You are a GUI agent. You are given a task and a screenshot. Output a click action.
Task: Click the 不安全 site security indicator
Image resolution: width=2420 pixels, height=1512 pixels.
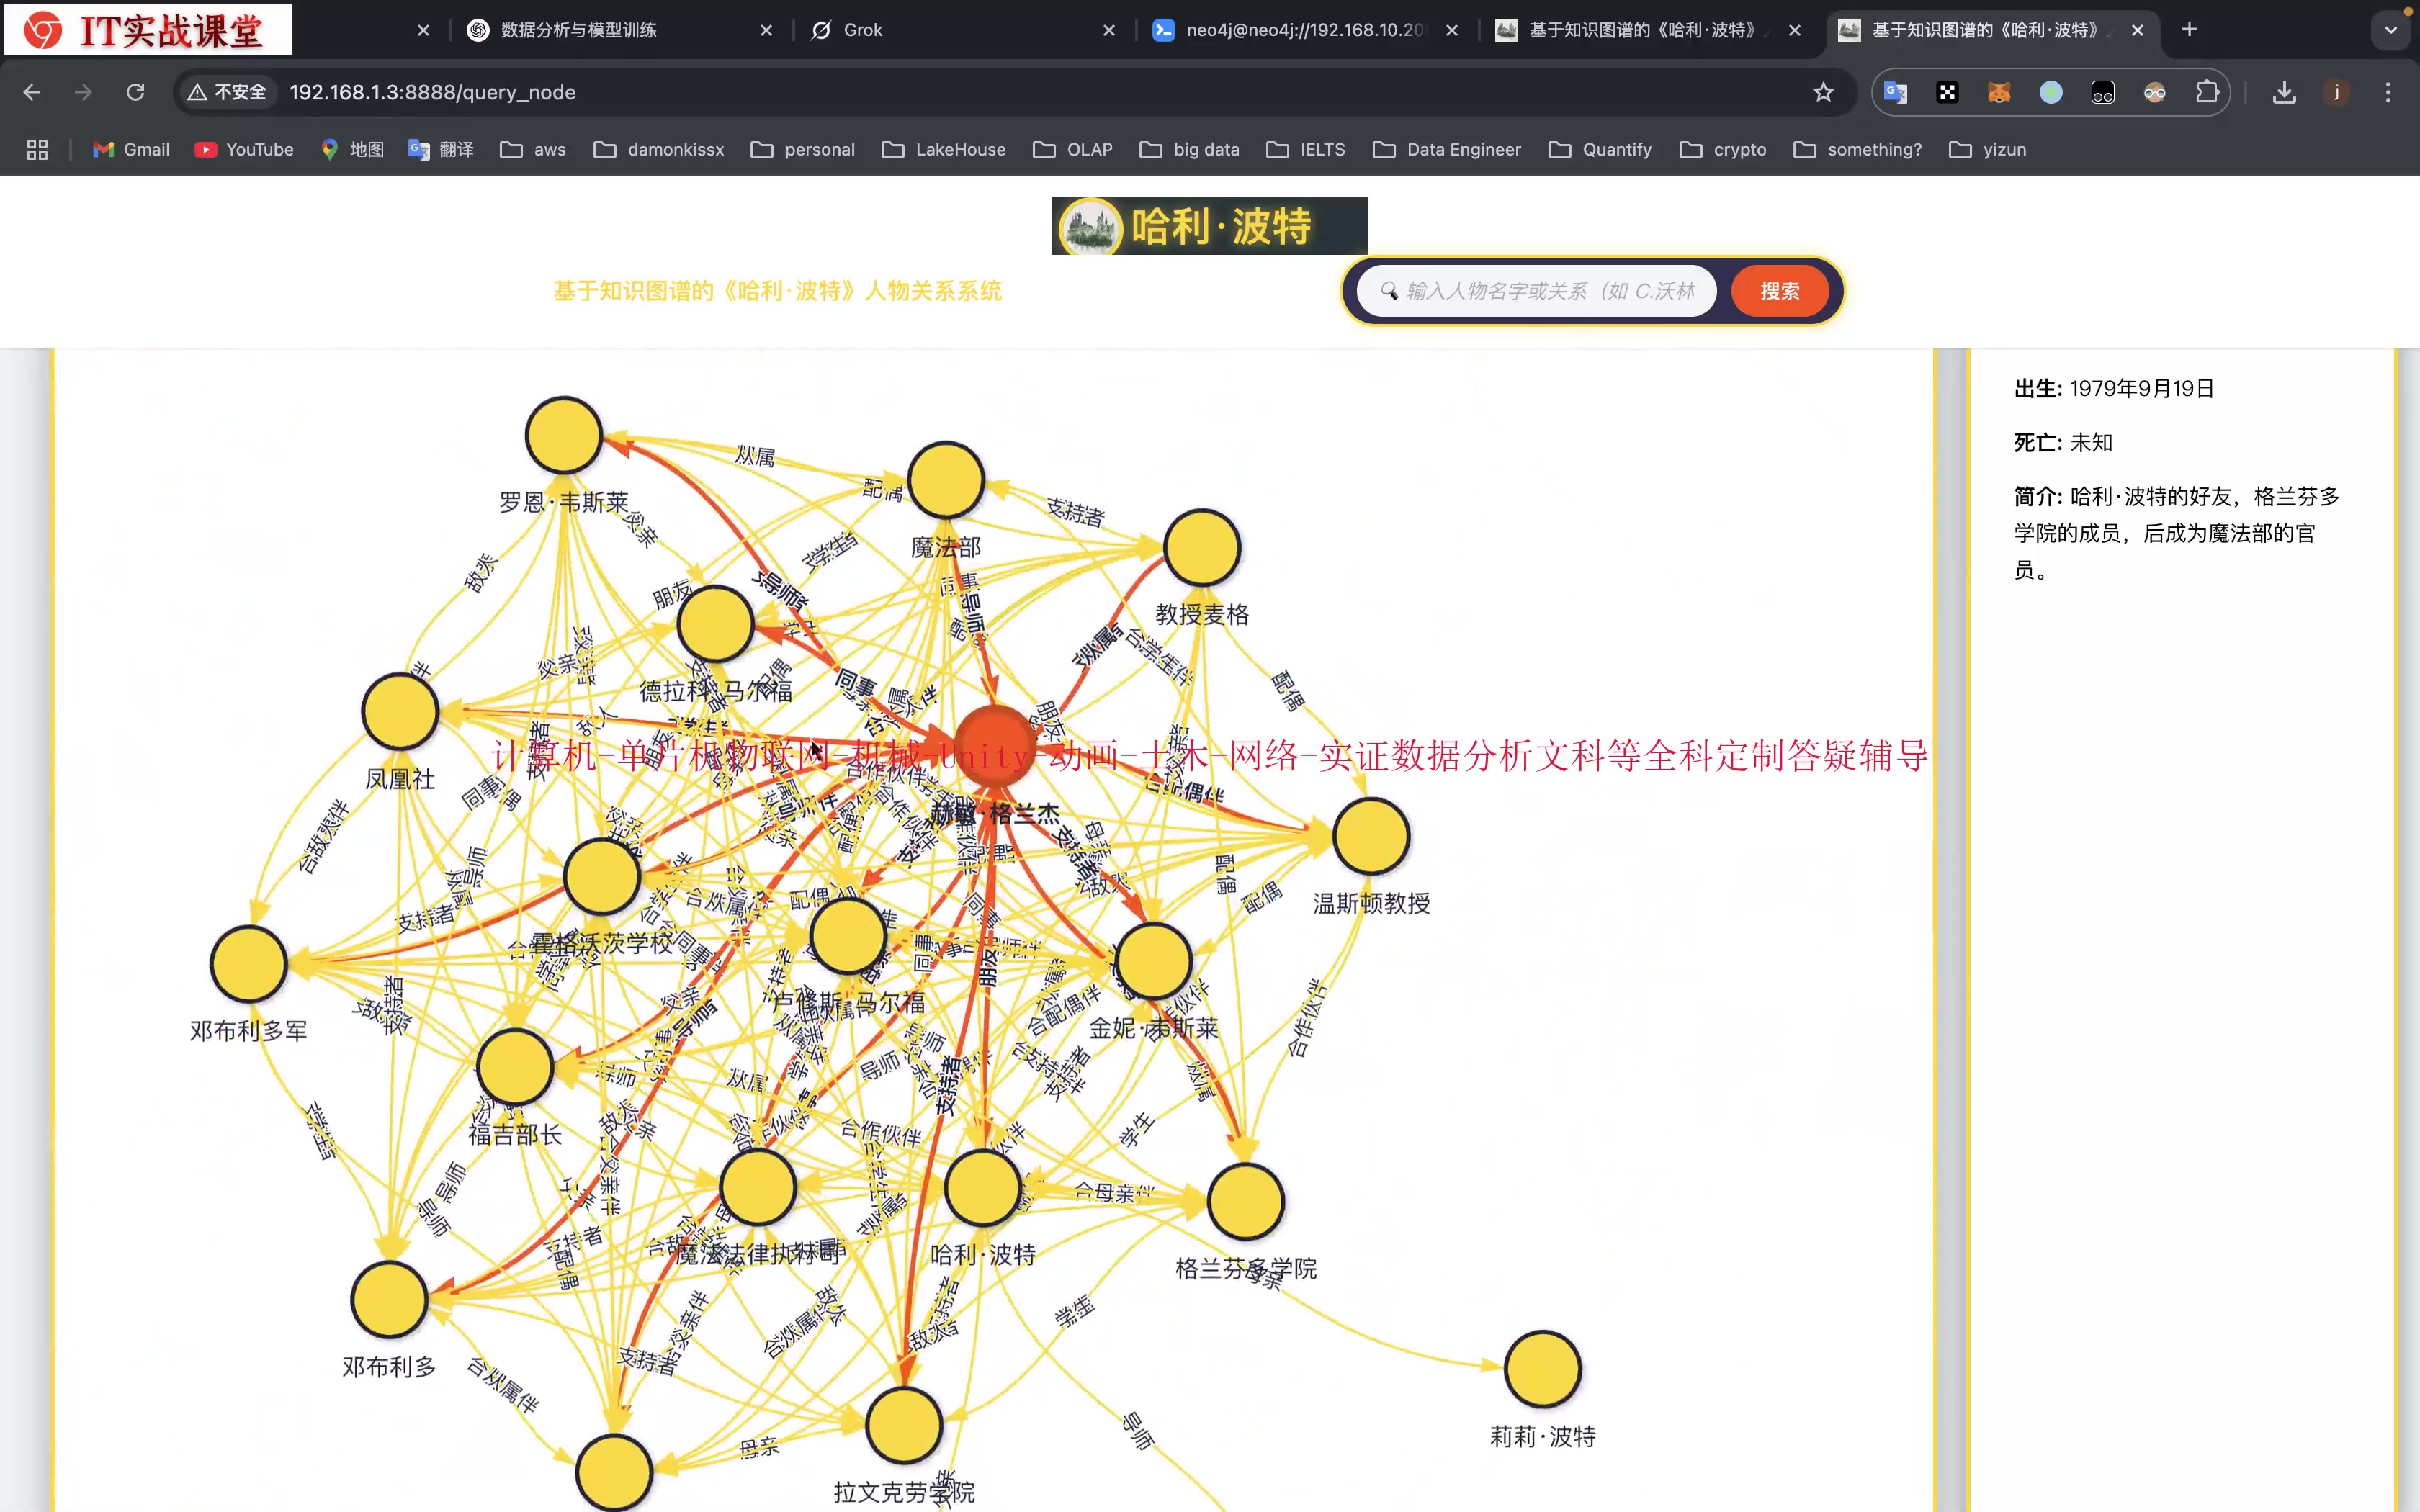(x=227, y=92)
